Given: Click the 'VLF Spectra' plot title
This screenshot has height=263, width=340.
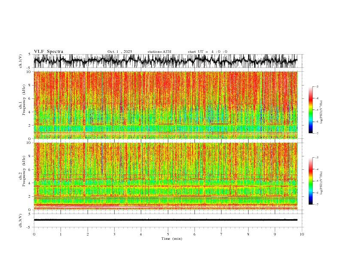Looking at the screenshot, I should (49, 52).
